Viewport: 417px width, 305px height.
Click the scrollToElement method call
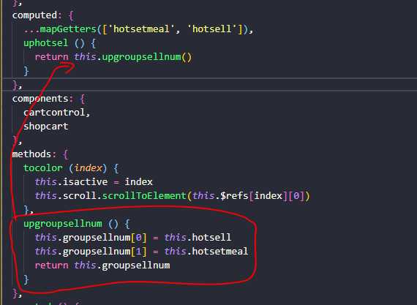(x=144, y=196)
